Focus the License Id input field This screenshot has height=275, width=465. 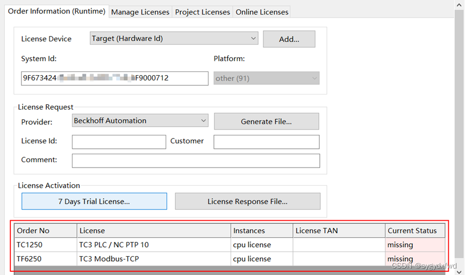[x=119, y=142]
